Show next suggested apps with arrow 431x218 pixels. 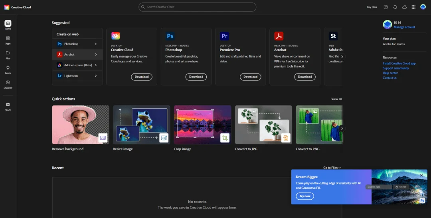[x=342, y=57]
